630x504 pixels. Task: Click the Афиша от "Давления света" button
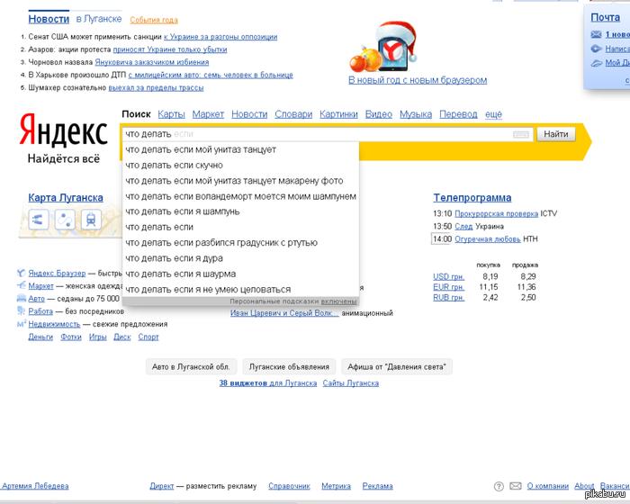coord(397,367)
